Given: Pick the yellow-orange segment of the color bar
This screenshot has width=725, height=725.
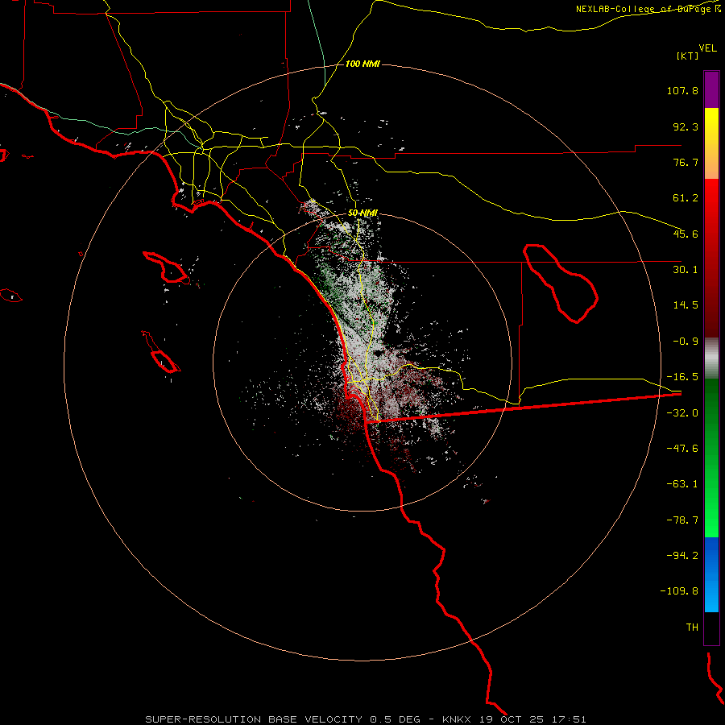Looking at the screenshot, I should 711,143.
